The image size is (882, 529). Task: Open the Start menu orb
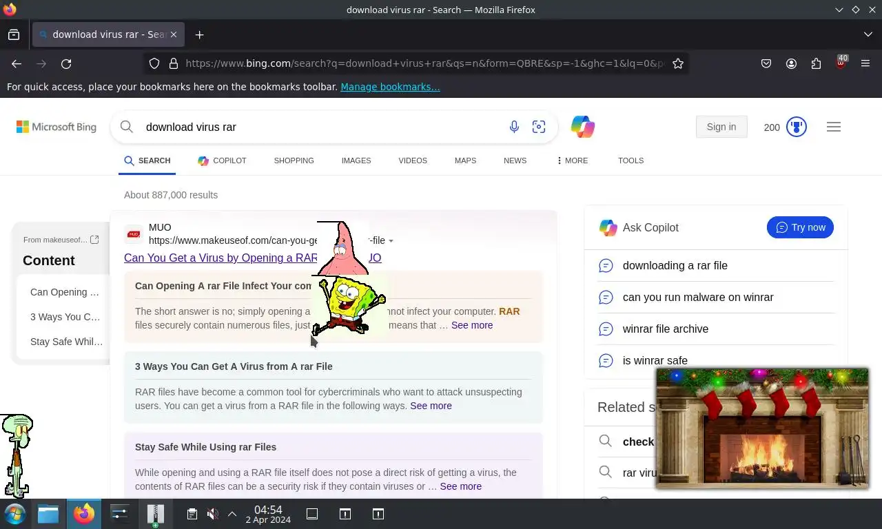tap(14, 514)
